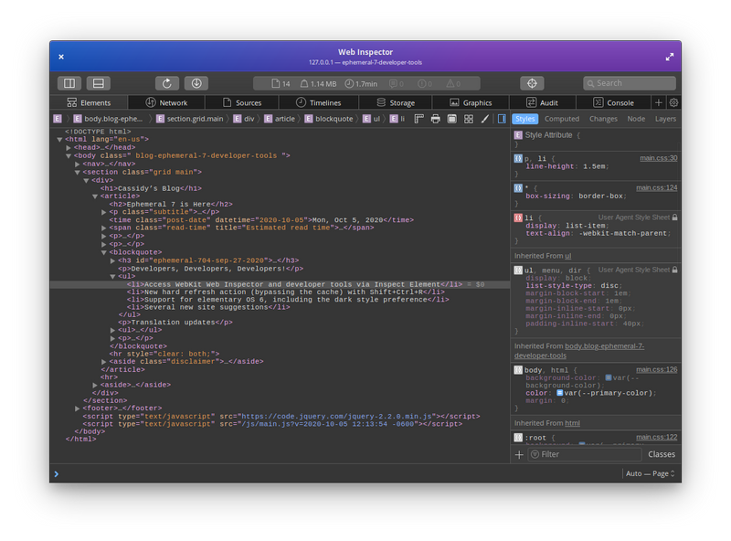Expand the nav element
731x541 pixels.
pyautogui.click(x=78, y=164)
